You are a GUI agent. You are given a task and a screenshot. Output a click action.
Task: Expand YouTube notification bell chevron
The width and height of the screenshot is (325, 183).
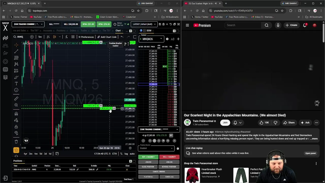click(x=240, y=123)
